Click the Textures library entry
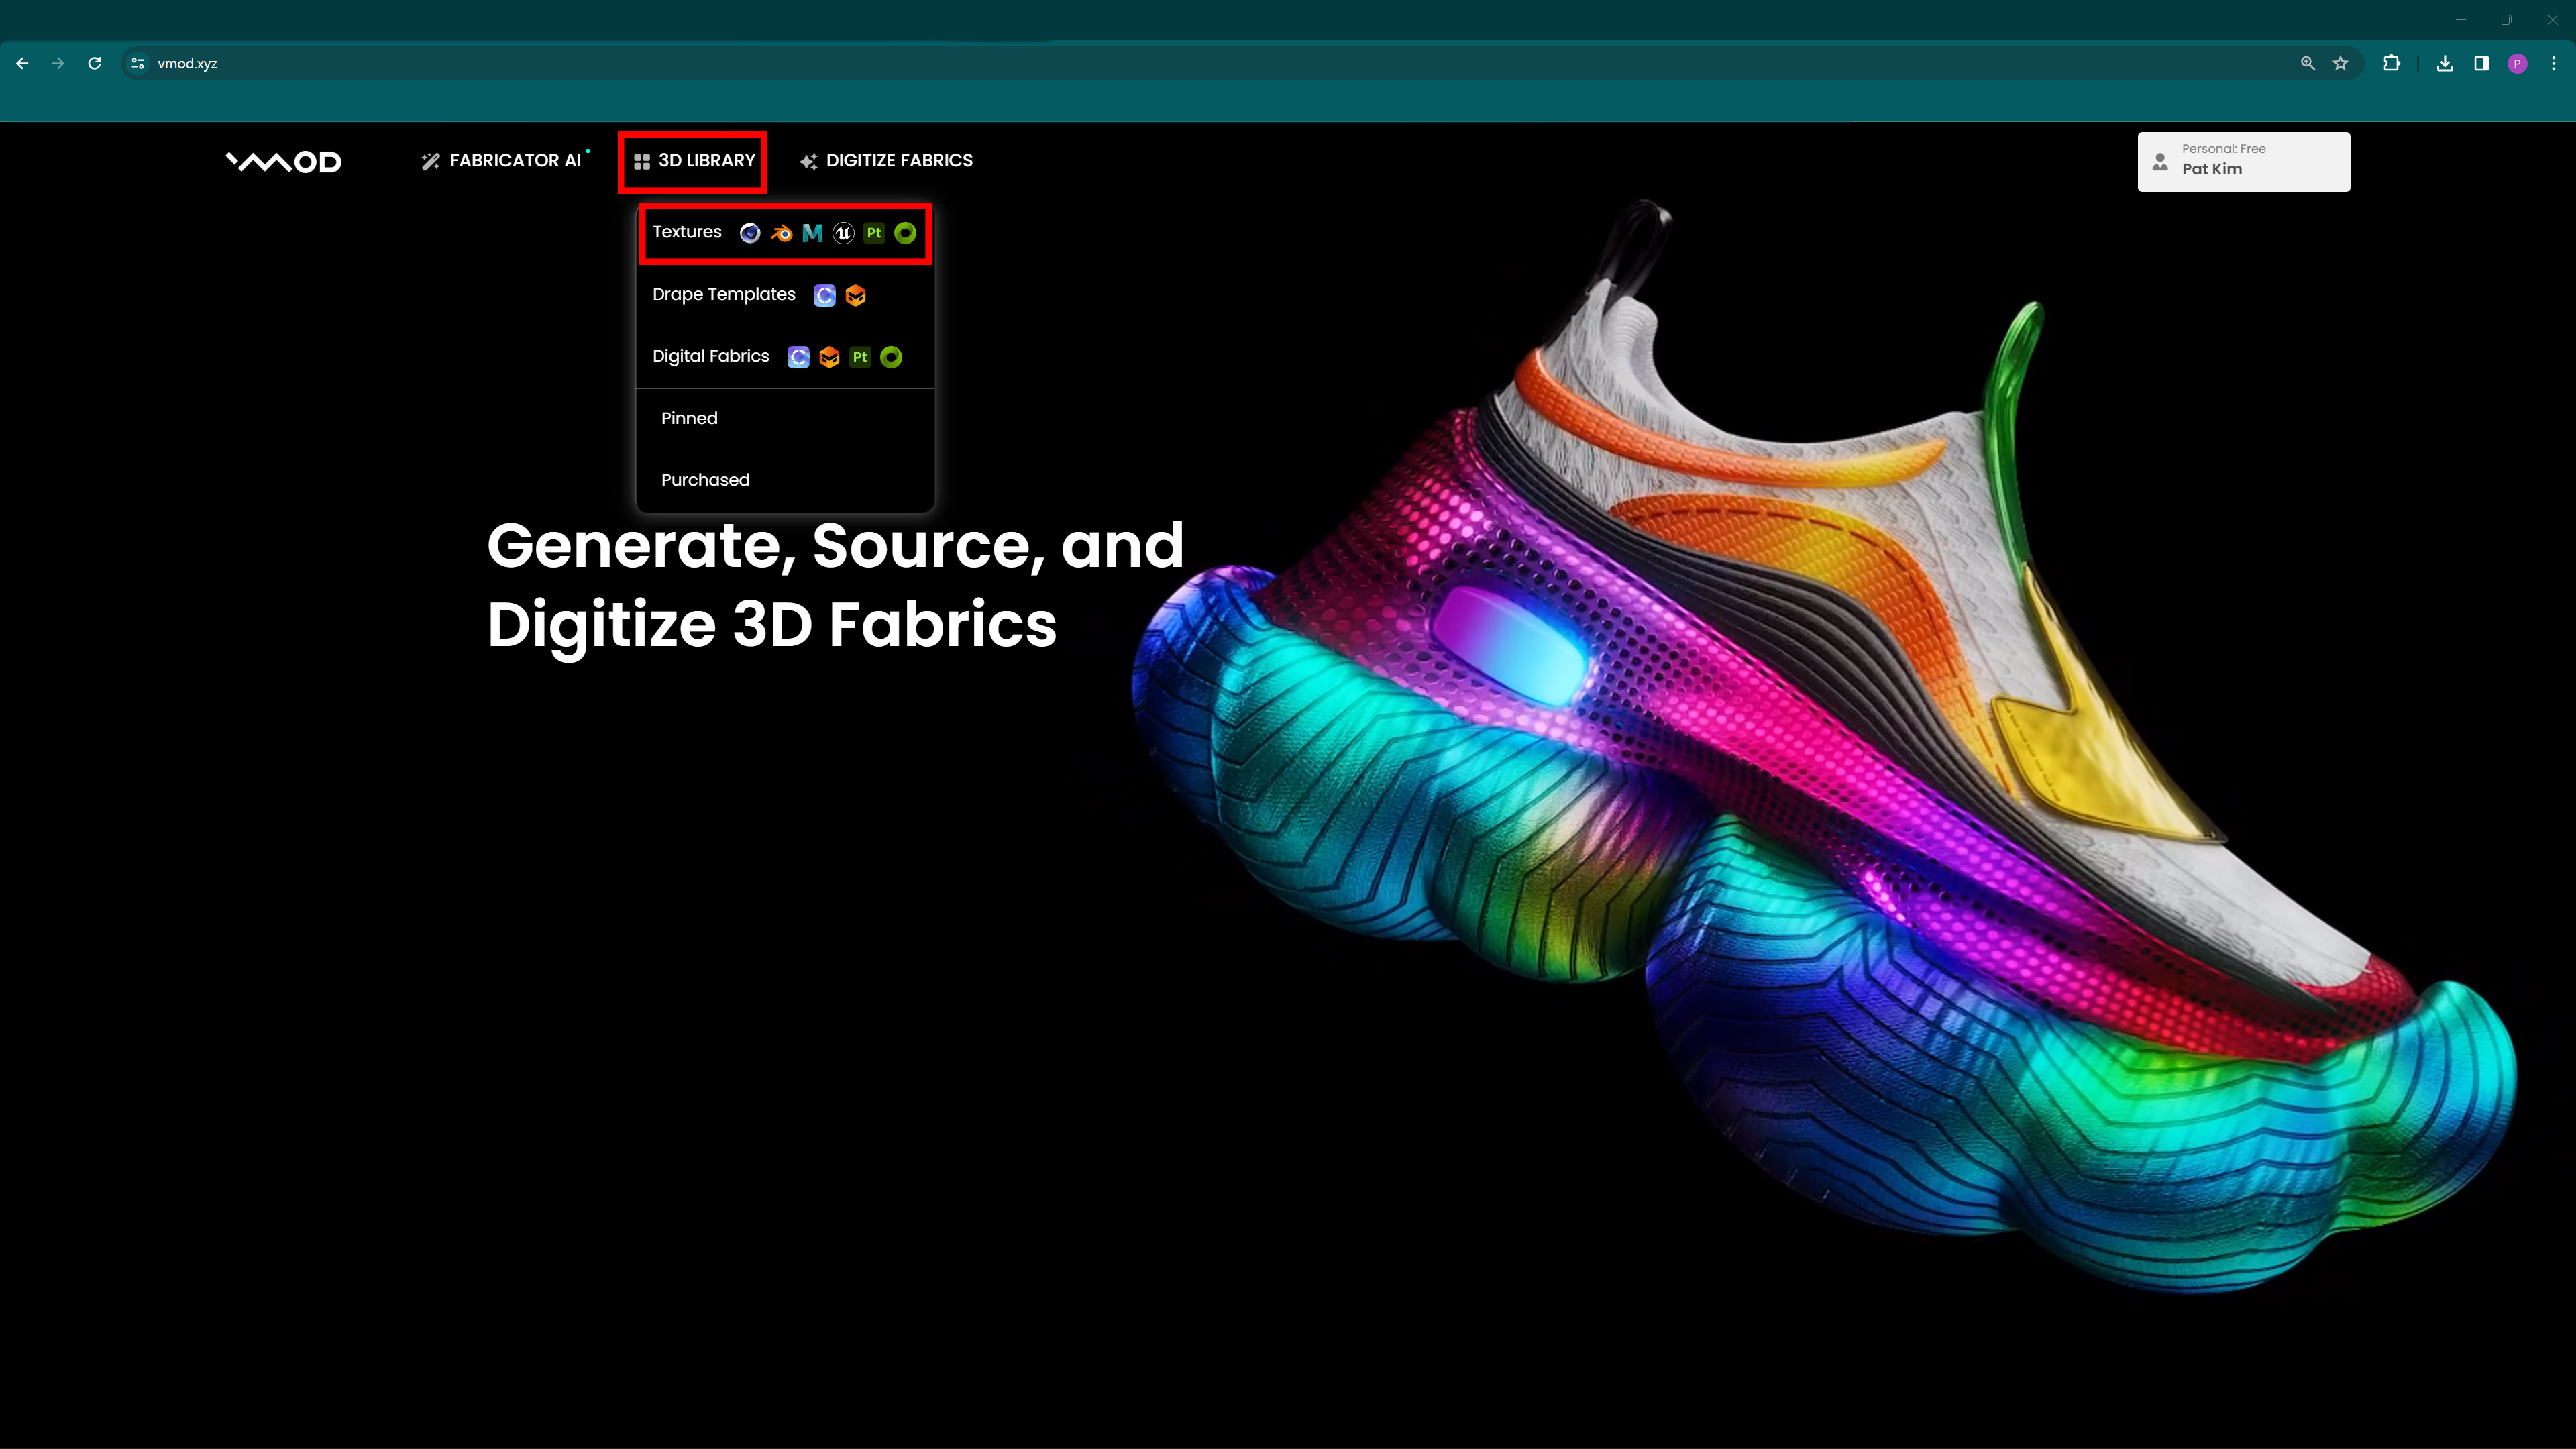 (687, 232)
